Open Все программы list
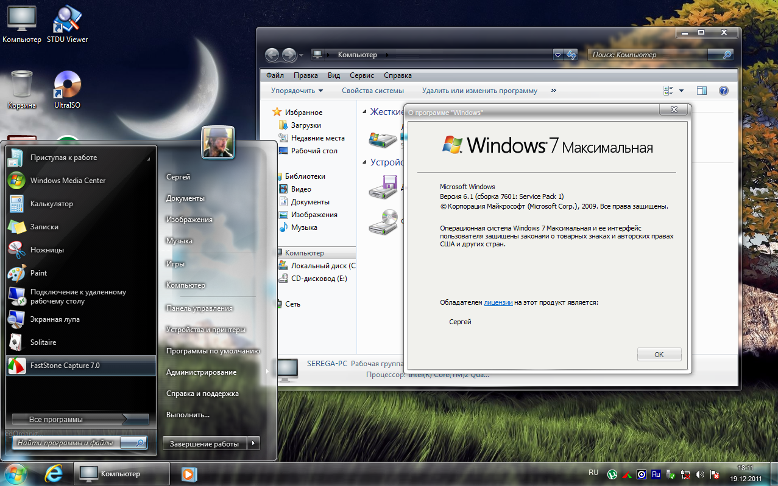Viewport: 778px width, 486px height. 80,419
